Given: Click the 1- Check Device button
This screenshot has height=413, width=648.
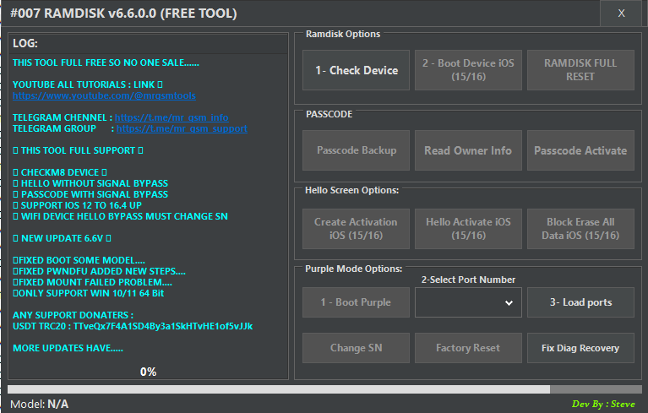Looking at the screenshot, I should point(356,70).
